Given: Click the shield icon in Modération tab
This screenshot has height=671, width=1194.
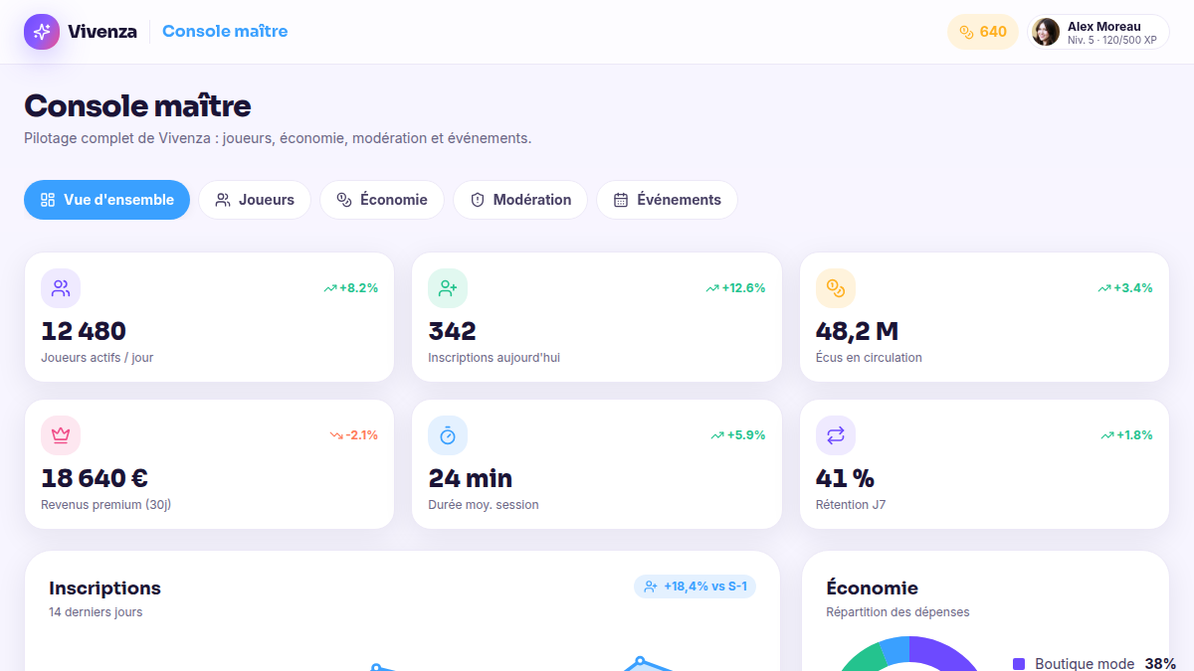Looking at the screenshot, I should click(x=478, y=200).
